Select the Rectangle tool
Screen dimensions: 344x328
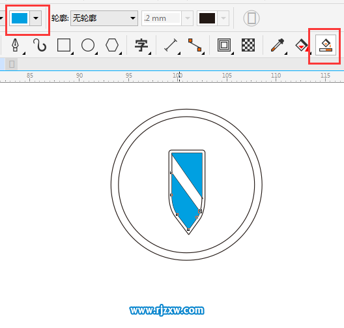tap(64, 45)
